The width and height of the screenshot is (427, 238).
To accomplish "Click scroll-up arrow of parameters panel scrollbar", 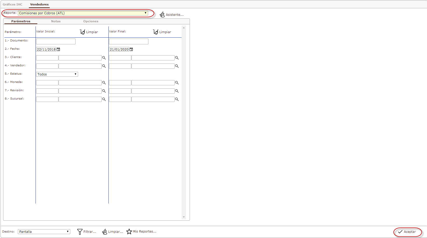I will (184, 28).
